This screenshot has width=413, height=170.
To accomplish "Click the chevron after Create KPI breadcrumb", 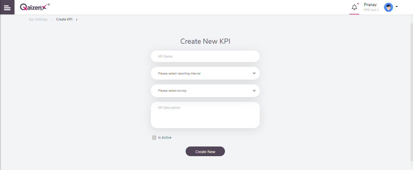I will [77, 19].
